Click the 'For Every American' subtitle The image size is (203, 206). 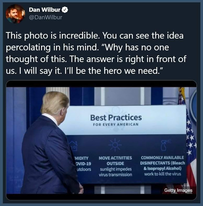[116, 125]
